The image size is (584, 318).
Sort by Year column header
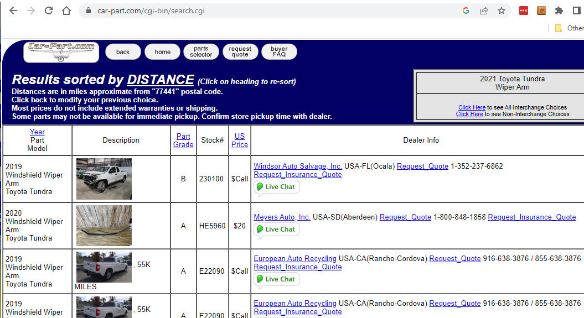(x=37, y=132)
